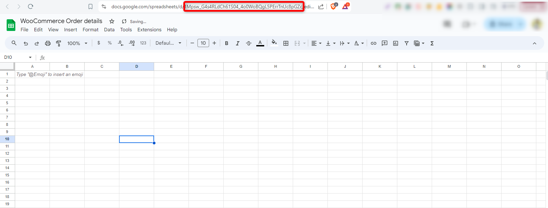The height and width of the screenshot is (208, 548).
Task: Activate the paint format tool
Action: click(58, 43)
